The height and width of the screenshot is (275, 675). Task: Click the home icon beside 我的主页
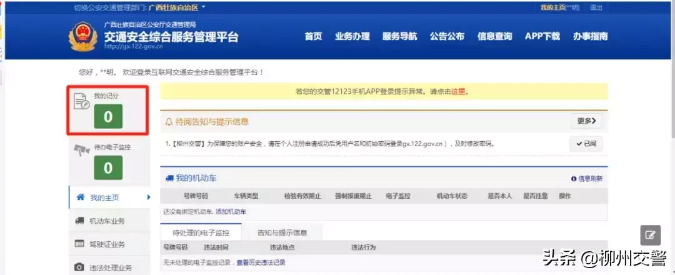tap(80, 197)
